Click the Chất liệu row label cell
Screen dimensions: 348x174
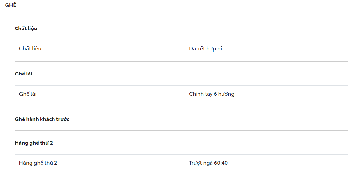pos(30,49)
